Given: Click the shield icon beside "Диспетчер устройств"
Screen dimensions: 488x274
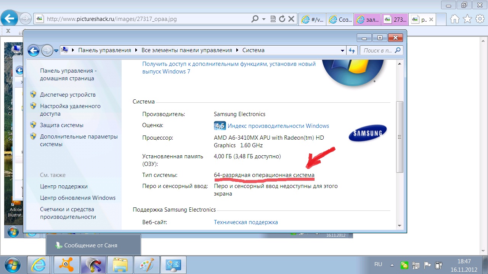Looking at the screenshot, I should 33,94.
